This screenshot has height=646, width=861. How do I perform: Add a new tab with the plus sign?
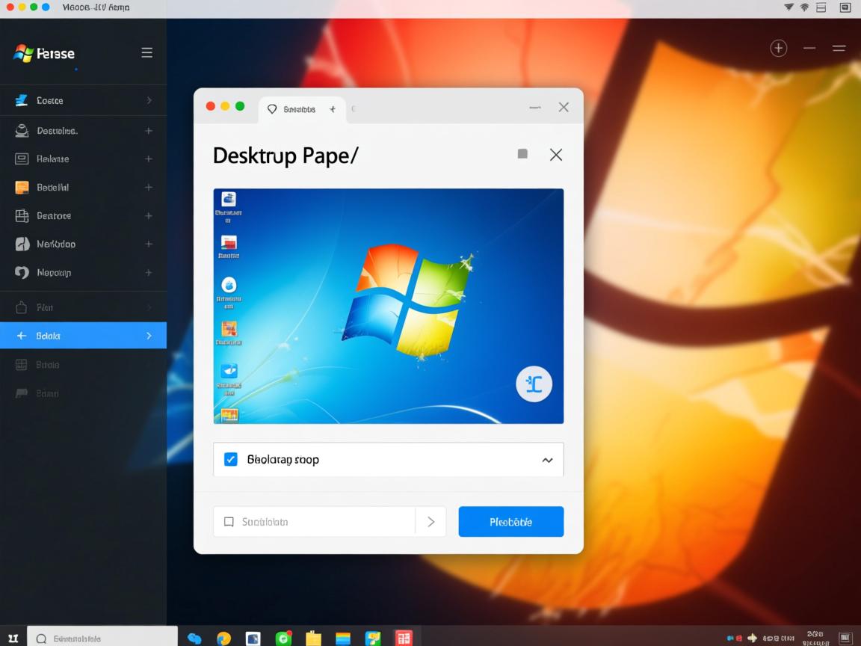coord(332,109)
